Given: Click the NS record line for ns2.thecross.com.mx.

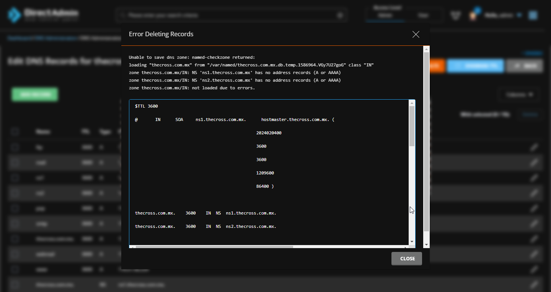Looking at the screenshot, I should tap(205, 226).
